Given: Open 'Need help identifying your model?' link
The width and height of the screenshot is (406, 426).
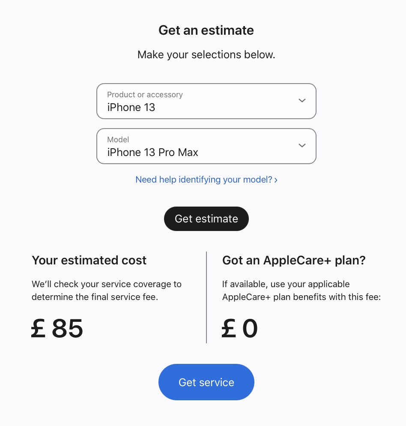Looking at the screenshot, I should 204,180.
